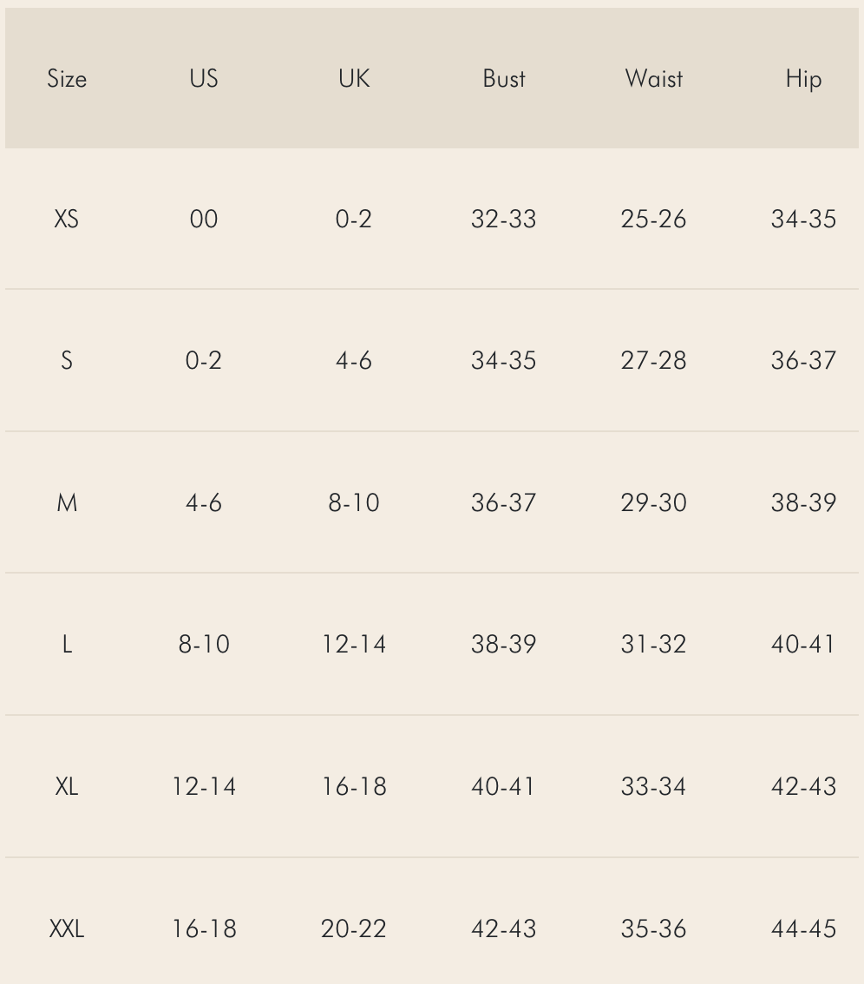Screen dimensions: 864x984
Task: Click the Size column header
Action: (67, 78)
